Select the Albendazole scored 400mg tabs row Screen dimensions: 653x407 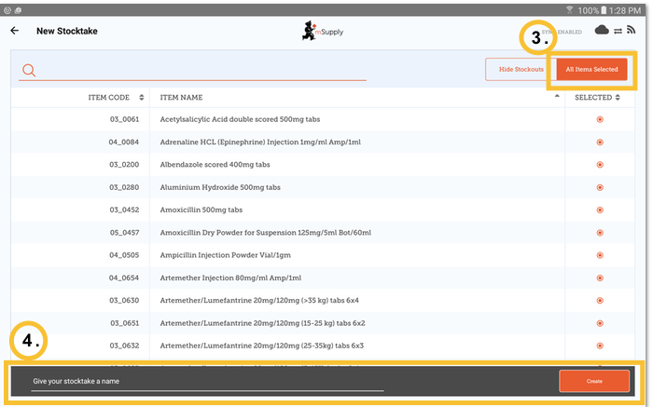(x=280, y=165)
